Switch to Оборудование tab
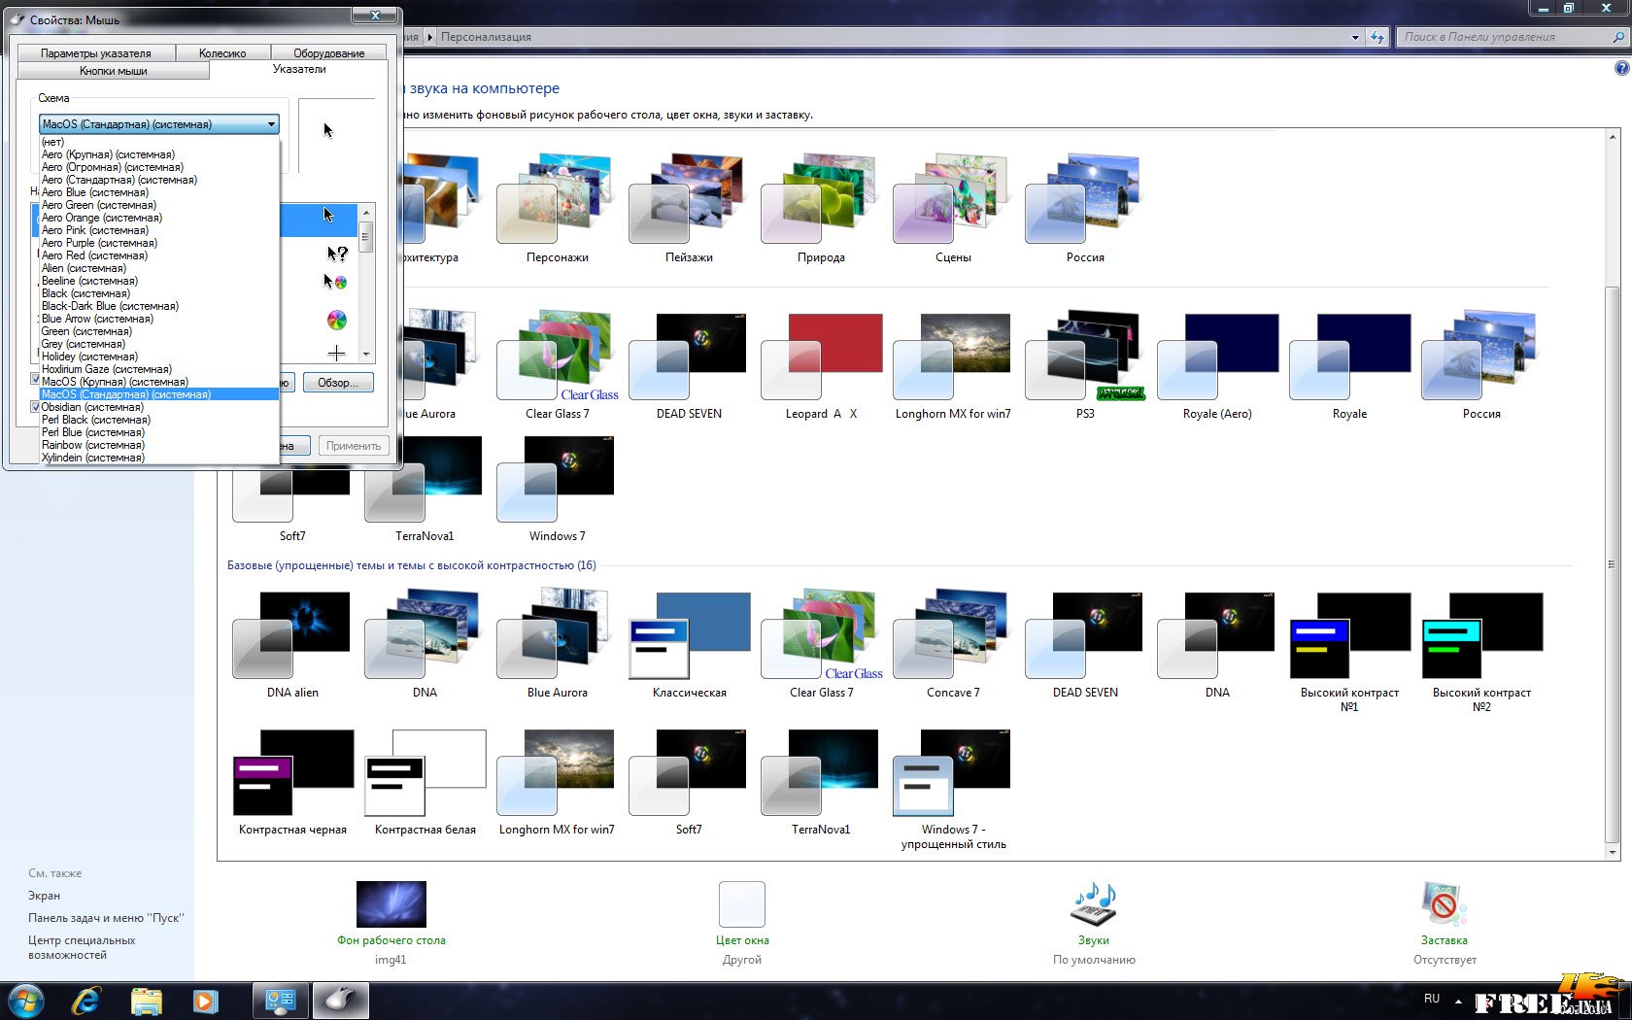The width and height of the screenshot is (1632, 1020). pos(329,53)
